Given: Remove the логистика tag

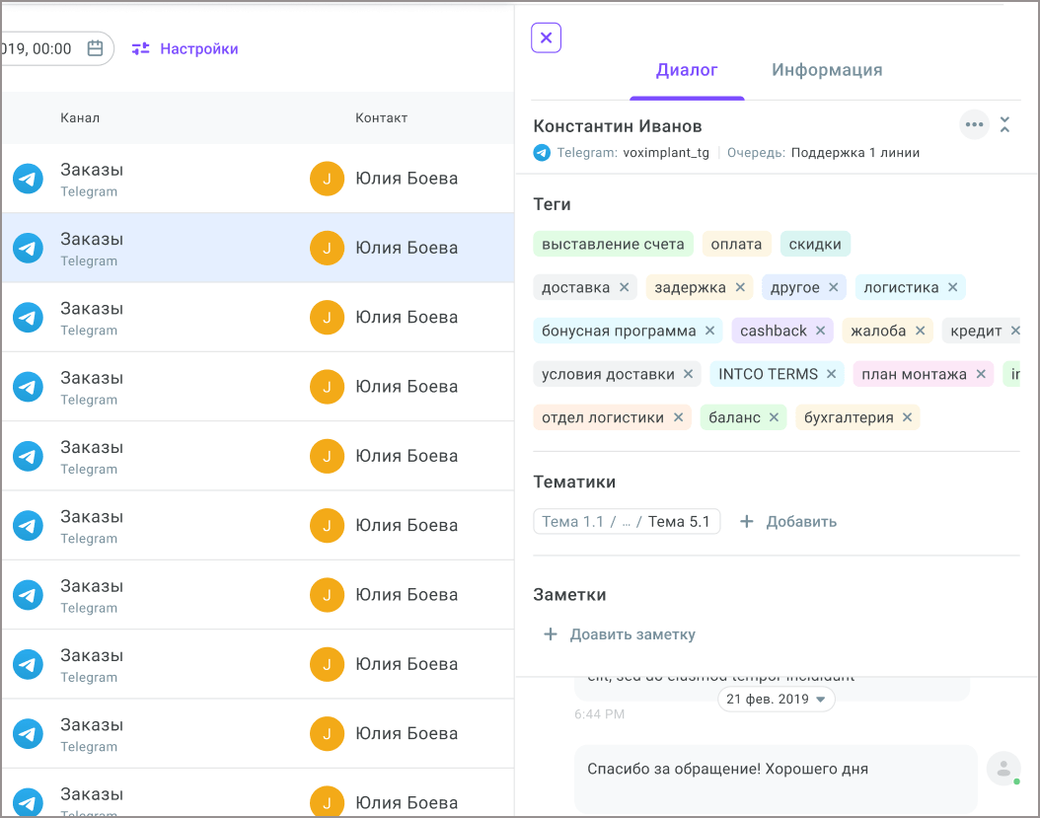Looking at the screenshot, I should click(x=952, y=287).
